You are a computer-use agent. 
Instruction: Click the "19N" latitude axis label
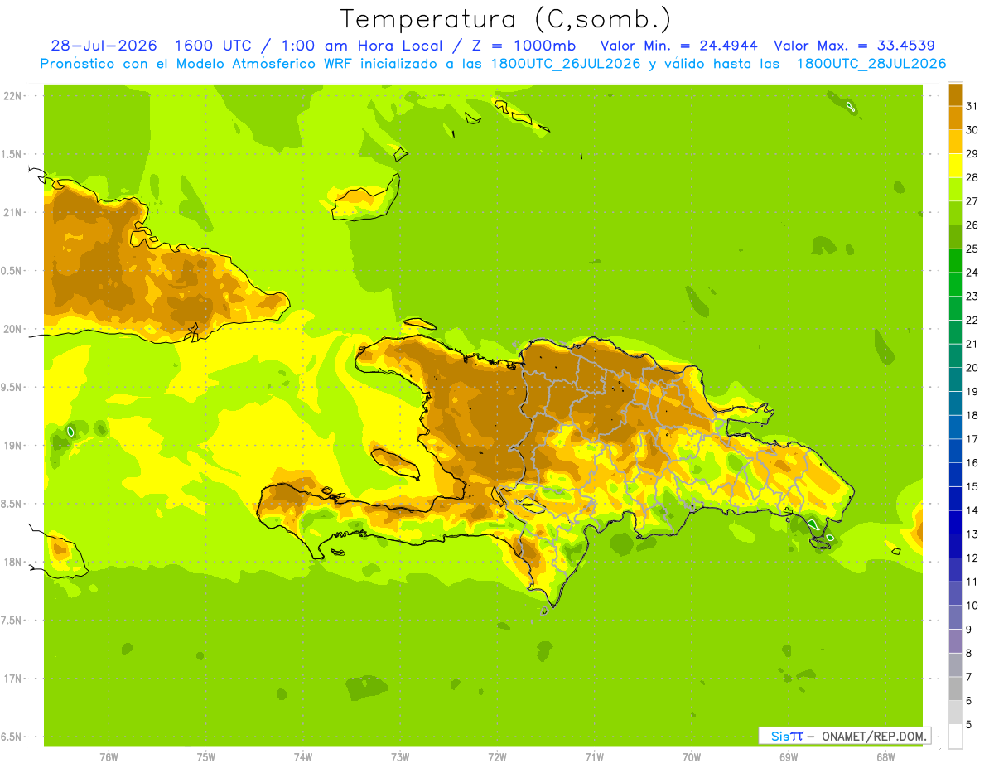tap(12, 445)
